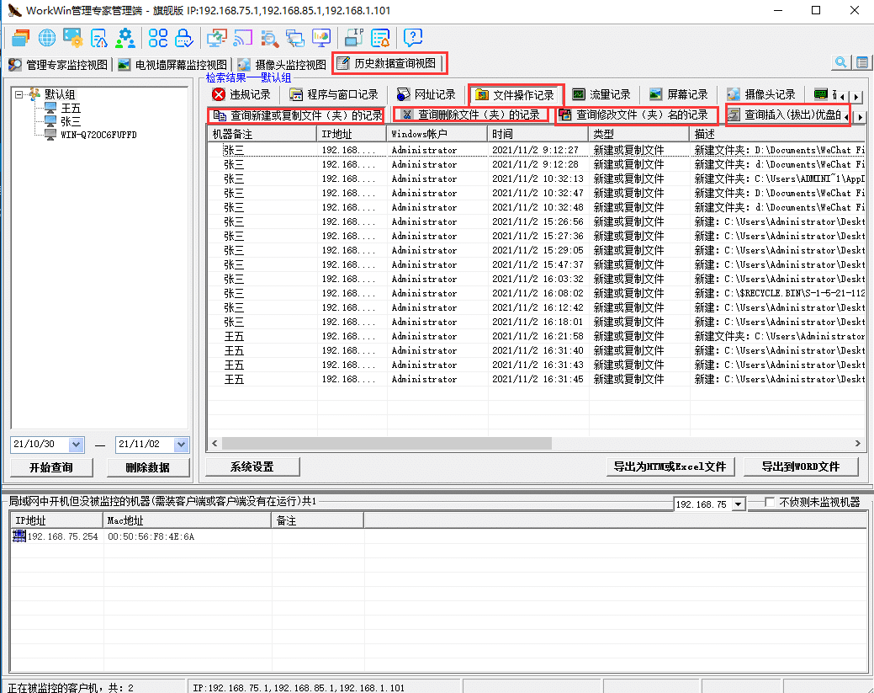Click the globe toolbar icon
This screenshot has width=874, height=693.
(47, 38)
